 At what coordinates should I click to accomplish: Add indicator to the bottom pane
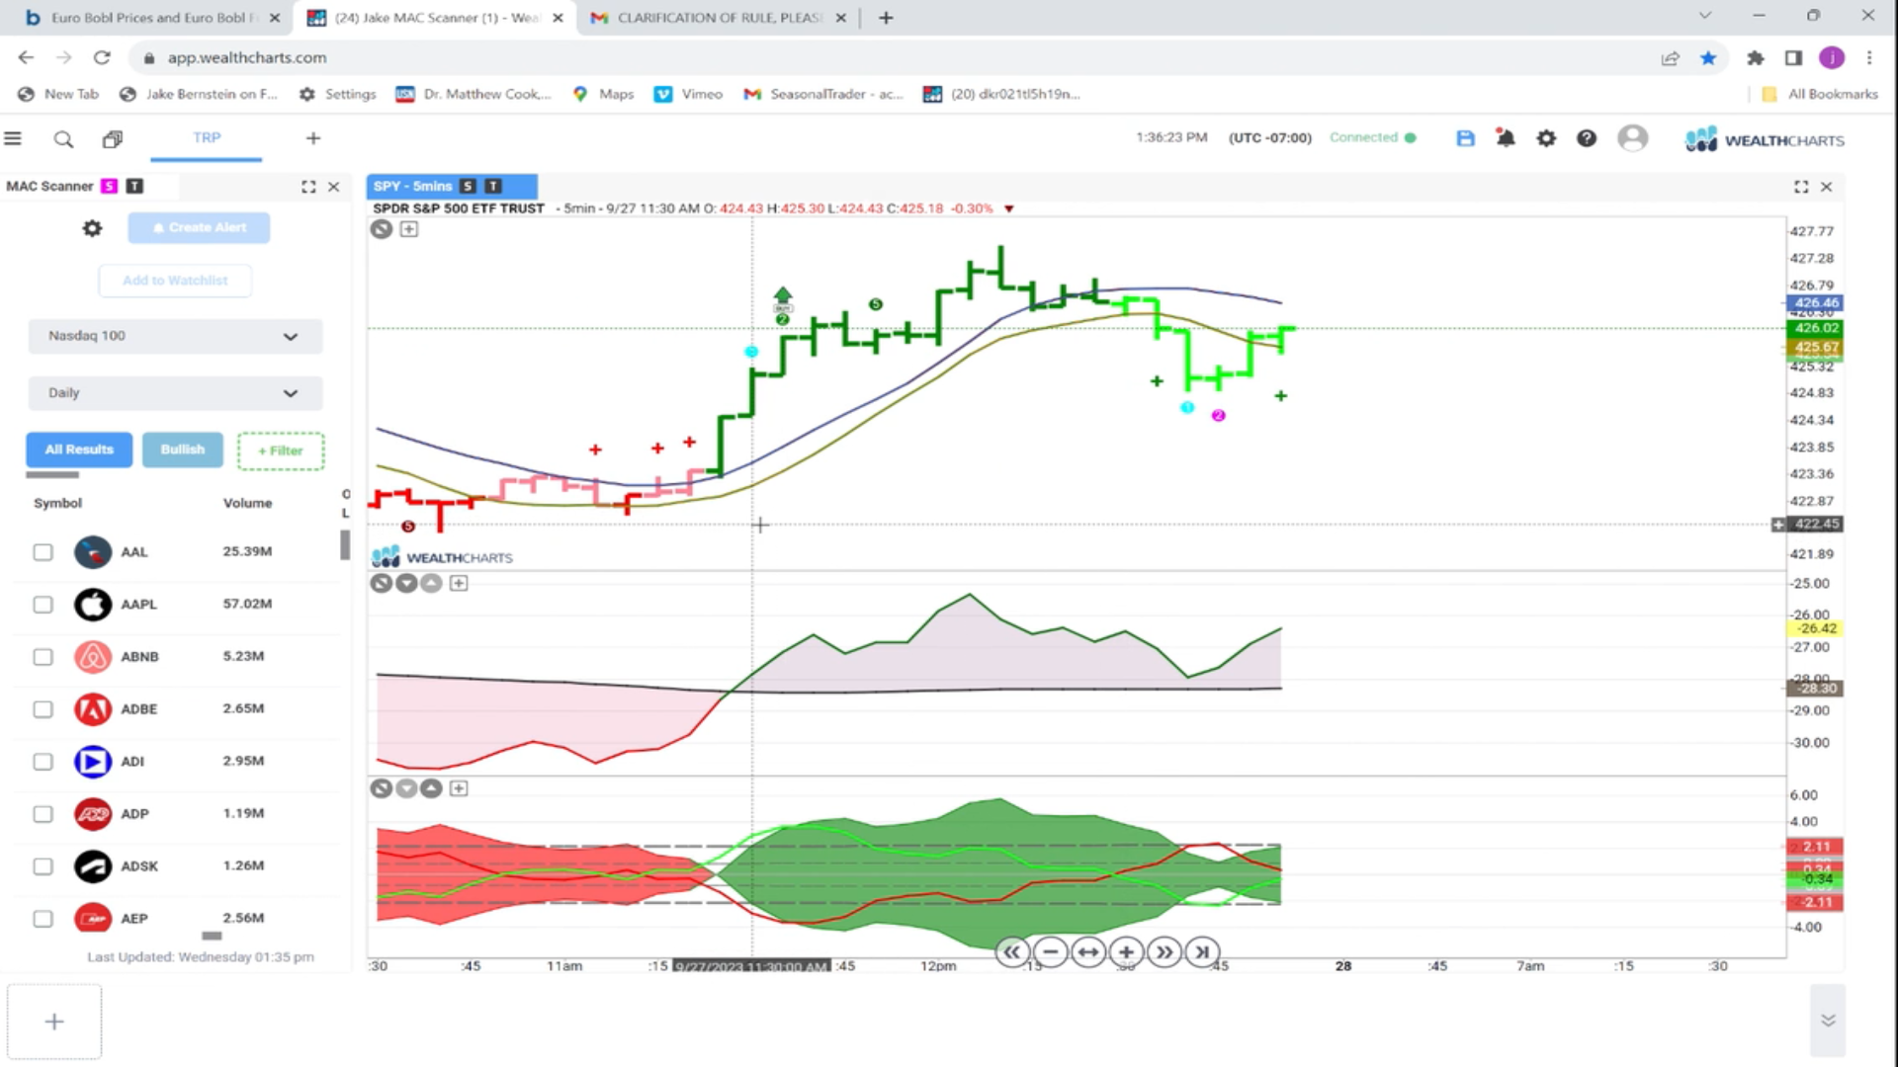click(x=459, y=788)
